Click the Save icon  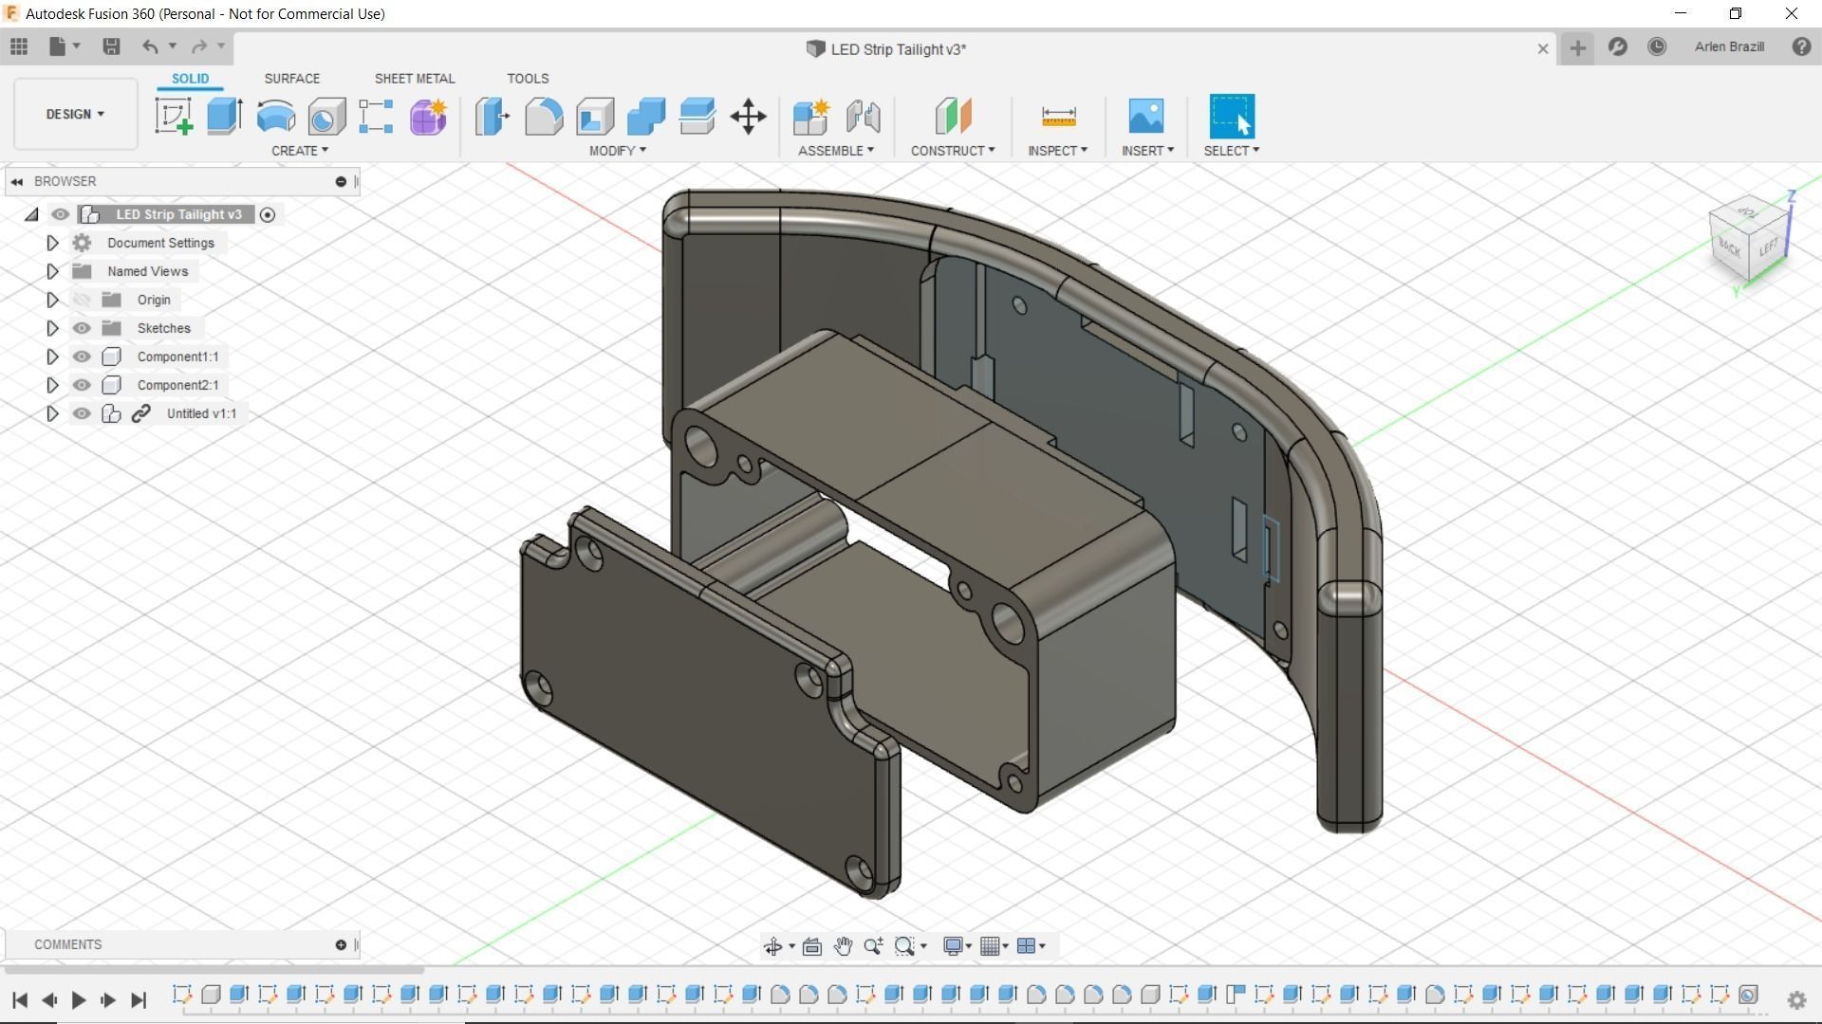click(x=111, y=46)
